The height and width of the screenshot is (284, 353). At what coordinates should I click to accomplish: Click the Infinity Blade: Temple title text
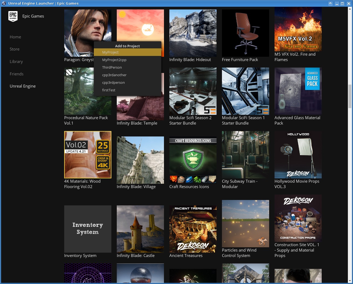137,123
